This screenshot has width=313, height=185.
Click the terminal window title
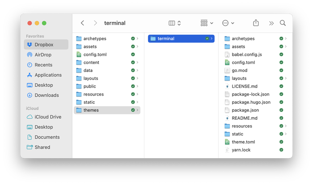point(115,23)
